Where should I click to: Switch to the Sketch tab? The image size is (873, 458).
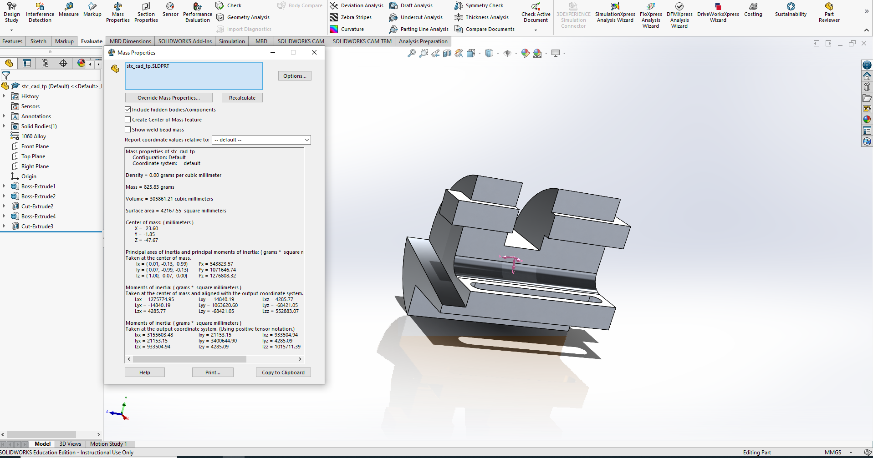point(38,41)
